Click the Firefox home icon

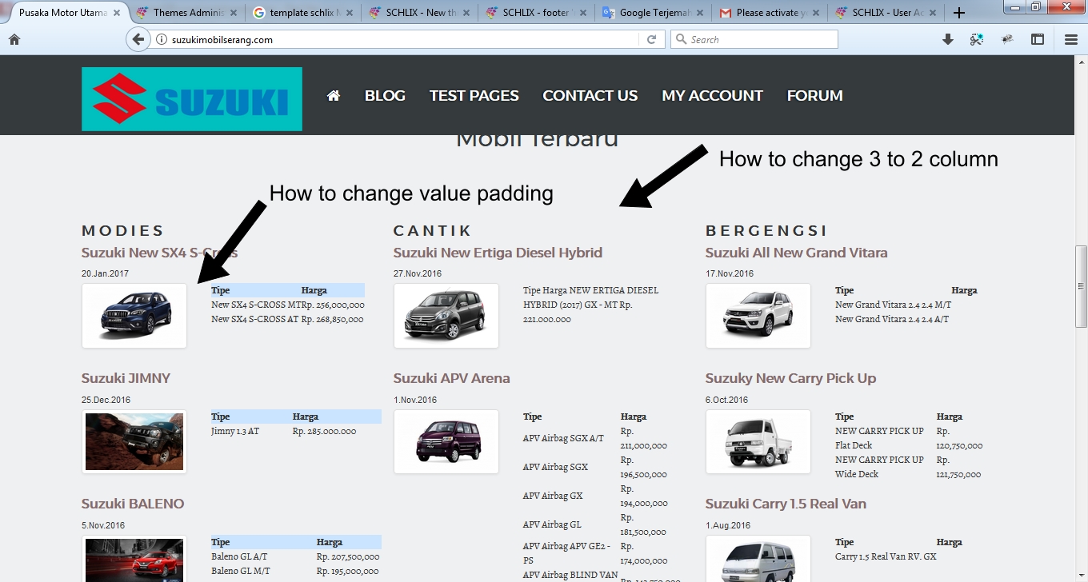(14, 39)
